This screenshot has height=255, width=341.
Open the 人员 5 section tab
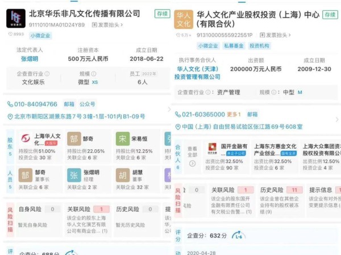10,180
